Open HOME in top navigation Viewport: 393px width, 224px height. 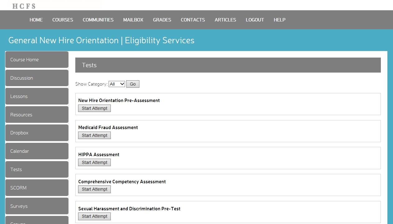click(x=36, y=20)
